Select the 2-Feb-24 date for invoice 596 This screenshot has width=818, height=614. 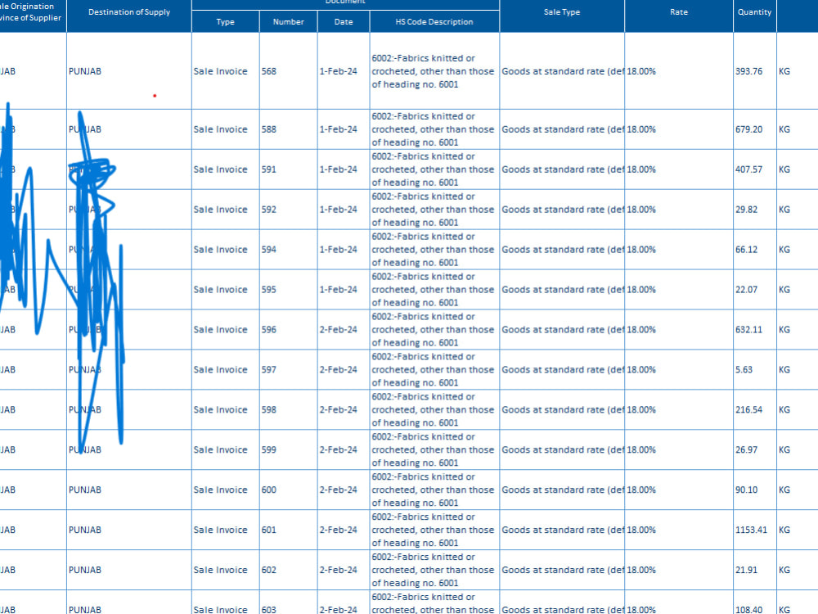tap(338, 329)
